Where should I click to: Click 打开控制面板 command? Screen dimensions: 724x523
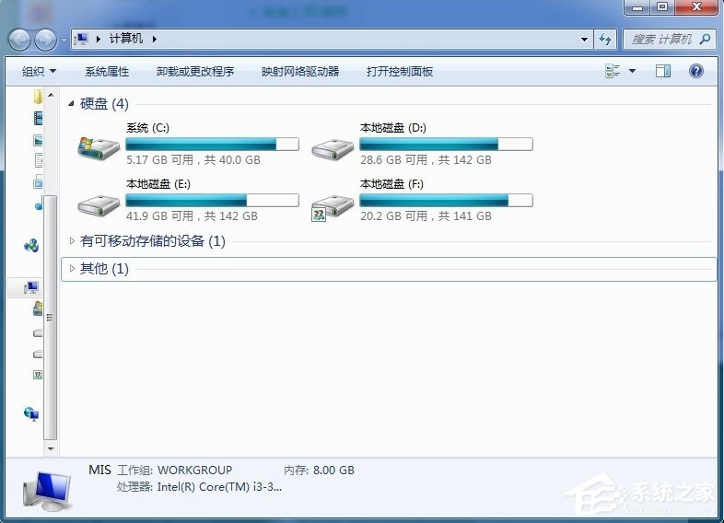click(400, 72)
